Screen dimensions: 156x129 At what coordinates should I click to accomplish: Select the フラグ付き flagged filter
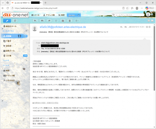9,80
